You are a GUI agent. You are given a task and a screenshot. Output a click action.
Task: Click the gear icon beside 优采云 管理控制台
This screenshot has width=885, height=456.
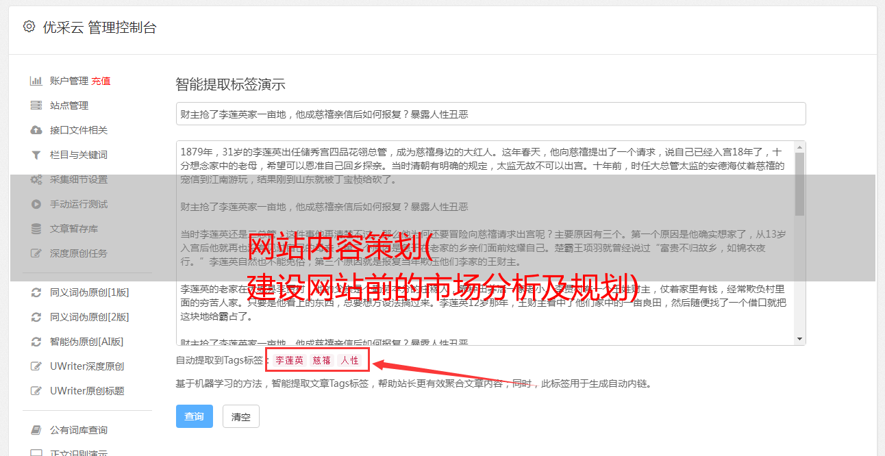click(29, 27)
